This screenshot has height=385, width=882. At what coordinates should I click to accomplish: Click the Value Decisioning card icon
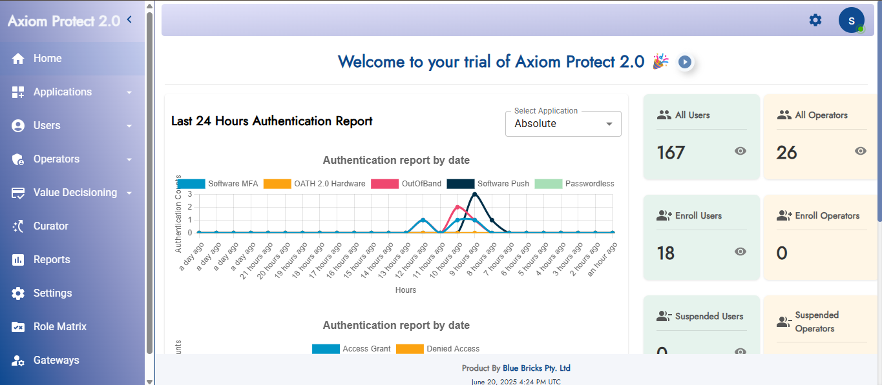[18, 193]
